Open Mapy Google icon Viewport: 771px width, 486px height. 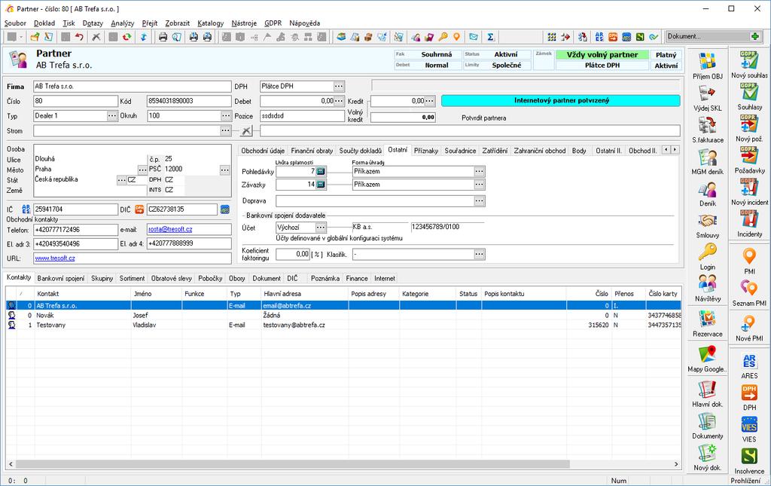pyautogui.click(x=707, y=359)
